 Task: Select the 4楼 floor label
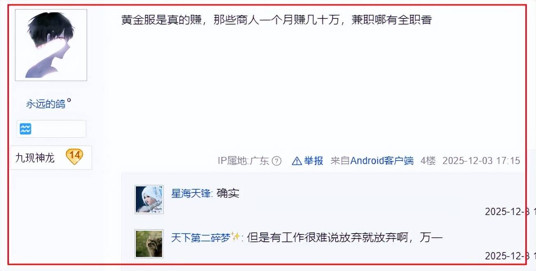pos(428,161)
